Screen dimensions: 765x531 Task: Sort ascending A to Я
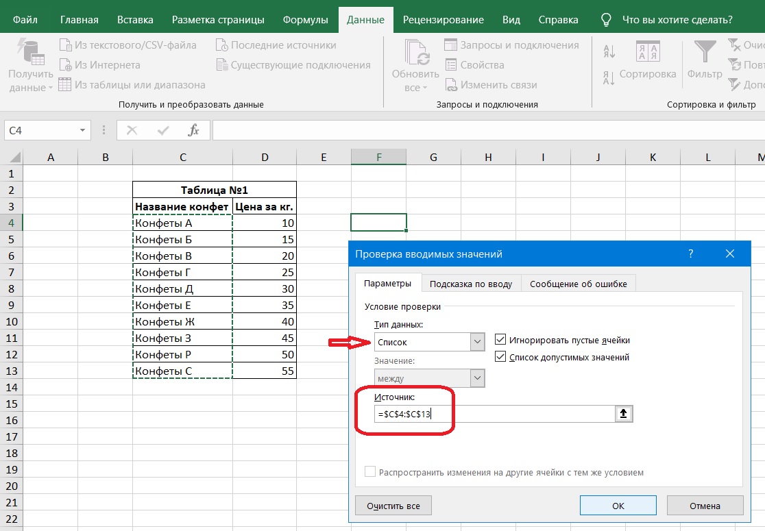click(x=609, y=51)
